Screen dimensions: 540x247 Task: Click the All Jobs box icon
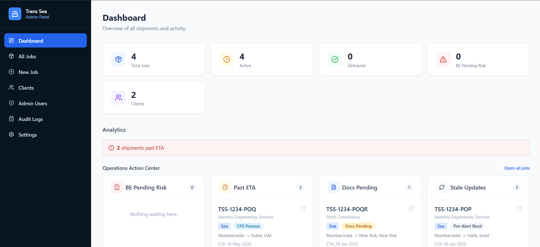coord(11,56)
